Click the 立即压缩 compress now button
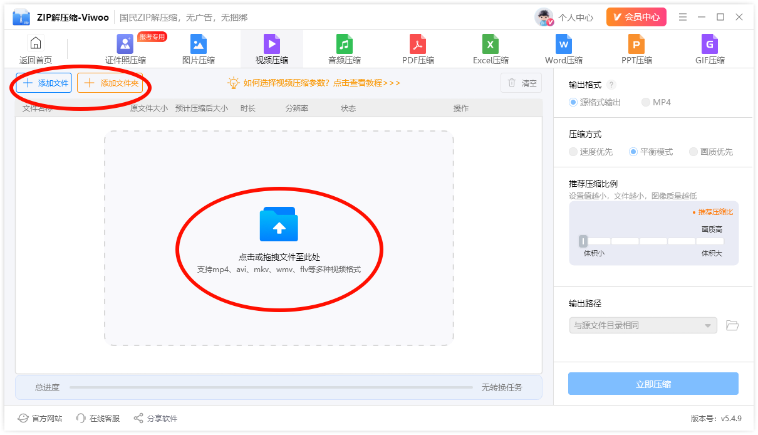Screen dimensions: 758x435 [653, 384]
